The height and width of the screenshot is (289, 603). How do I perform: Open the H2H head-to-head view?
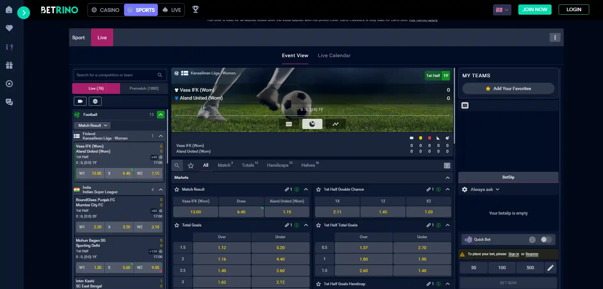(289, 124)
